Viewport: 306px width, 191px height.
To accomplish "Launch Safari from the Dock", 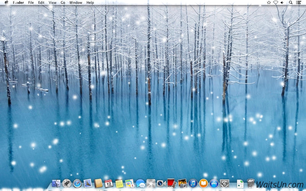I will (77, 183).
